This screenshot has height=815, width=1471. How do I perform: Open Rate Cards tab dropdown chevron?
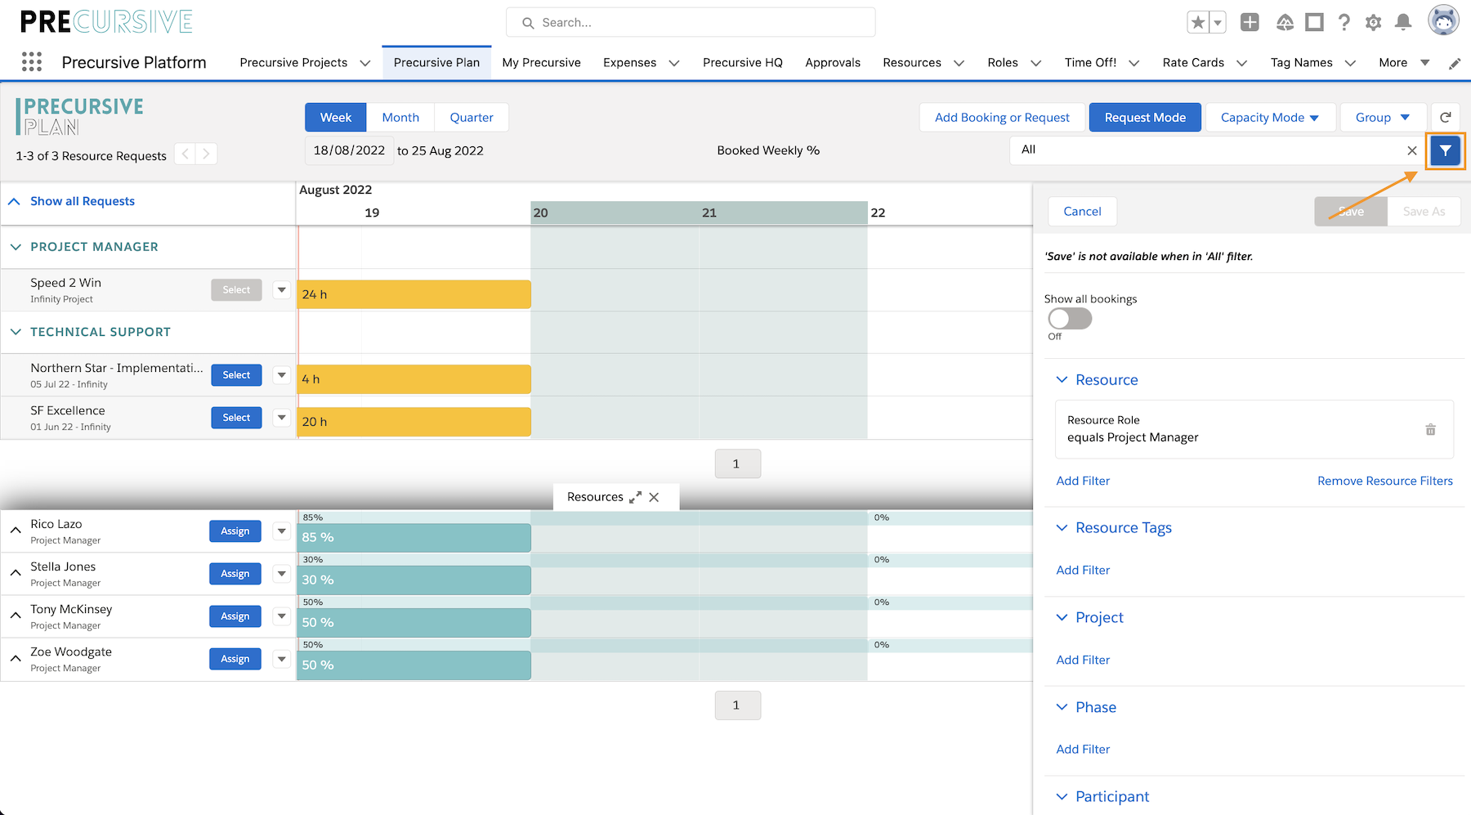point(1241,63)
